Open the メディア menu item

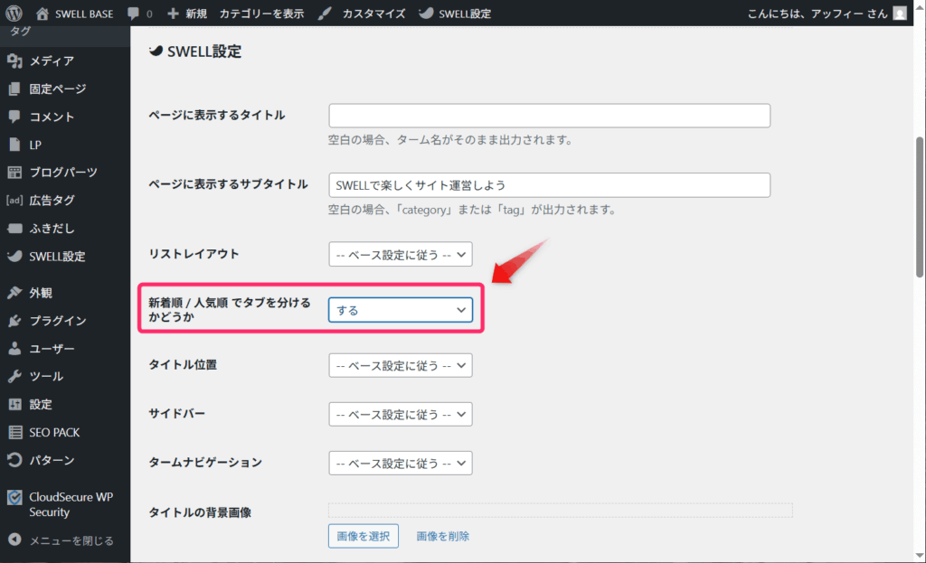pos(52,61)
